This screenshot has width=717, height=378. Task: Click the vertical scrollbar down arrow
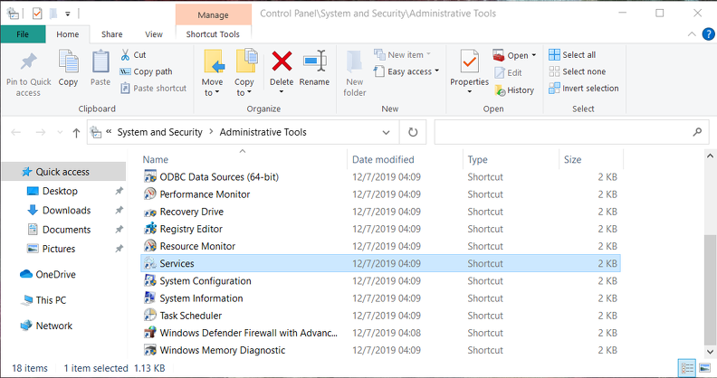click(710, 352)
